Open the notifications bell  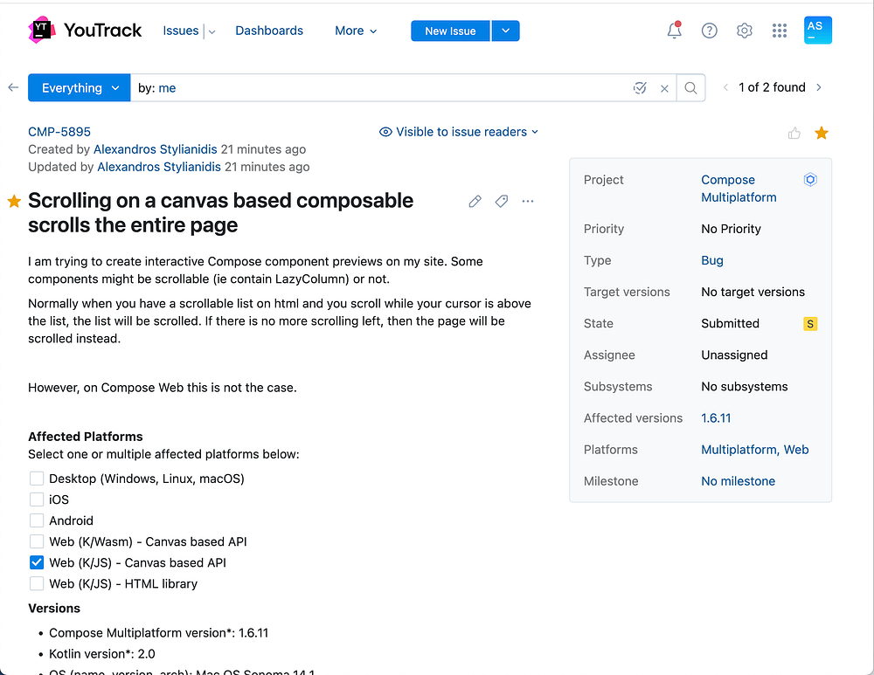[x=675, y=30]
